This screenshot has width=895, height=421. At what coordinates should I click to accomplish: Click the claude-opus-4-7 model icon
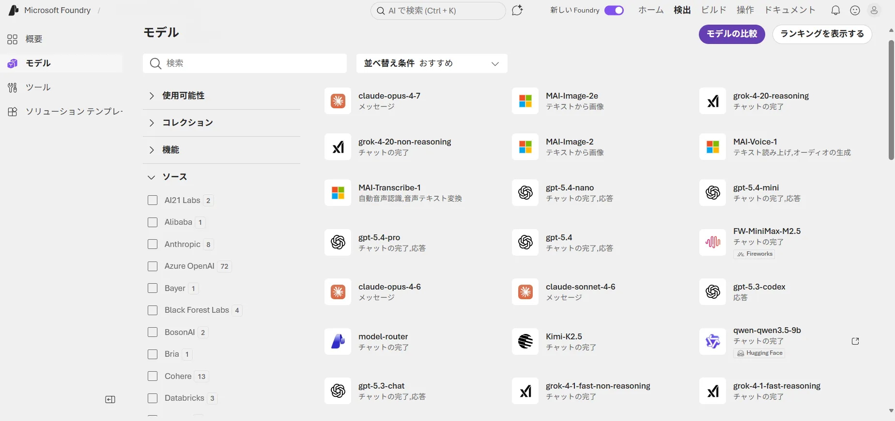[x=338, y=101]
